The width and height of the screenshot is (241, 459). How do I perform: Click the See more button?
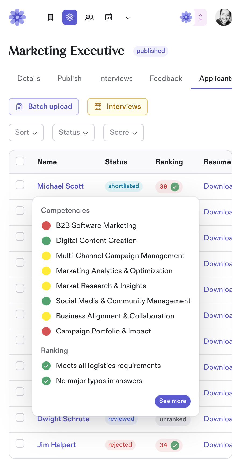(x=173, y=401)
